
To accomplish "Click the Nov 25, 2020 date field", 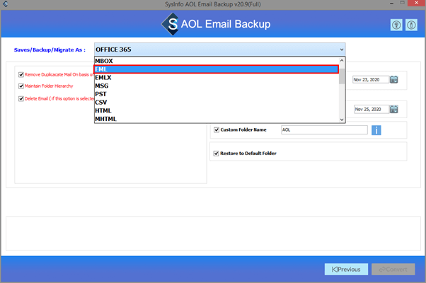I will click(x=372, y=109).
